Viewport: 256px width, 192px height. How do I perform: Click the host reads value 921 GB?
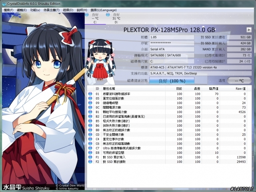click(239, 37)
